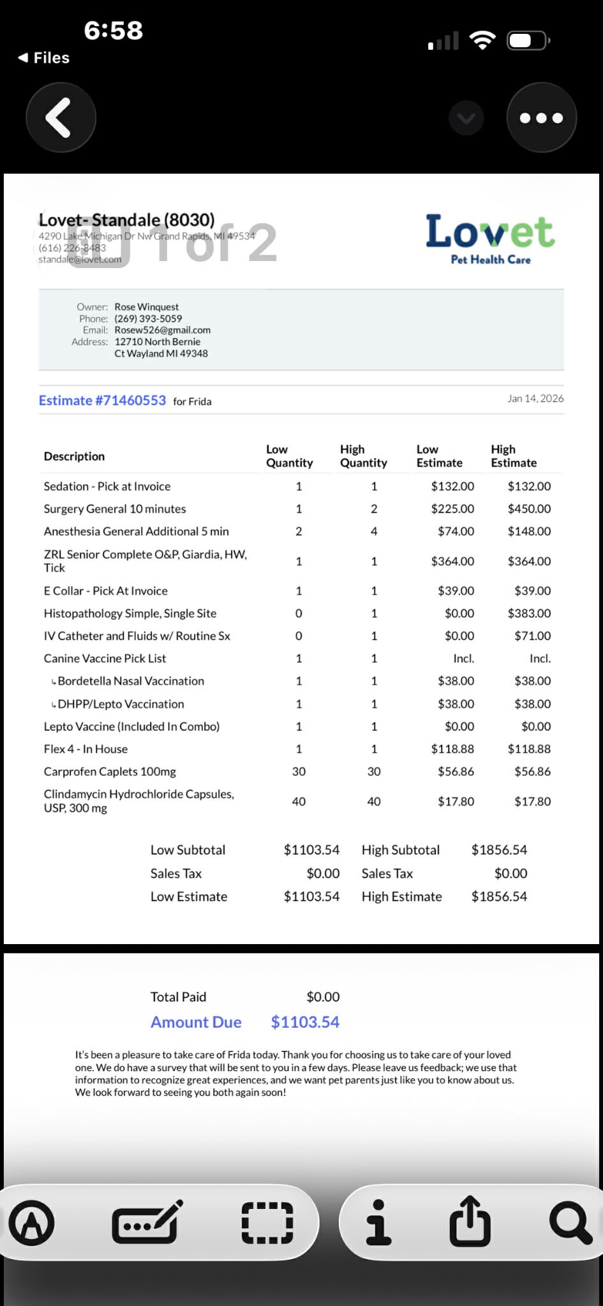Tap the Wi-Fi status icon
This screenshot has width=603, height=1306.
pos(482,41)
